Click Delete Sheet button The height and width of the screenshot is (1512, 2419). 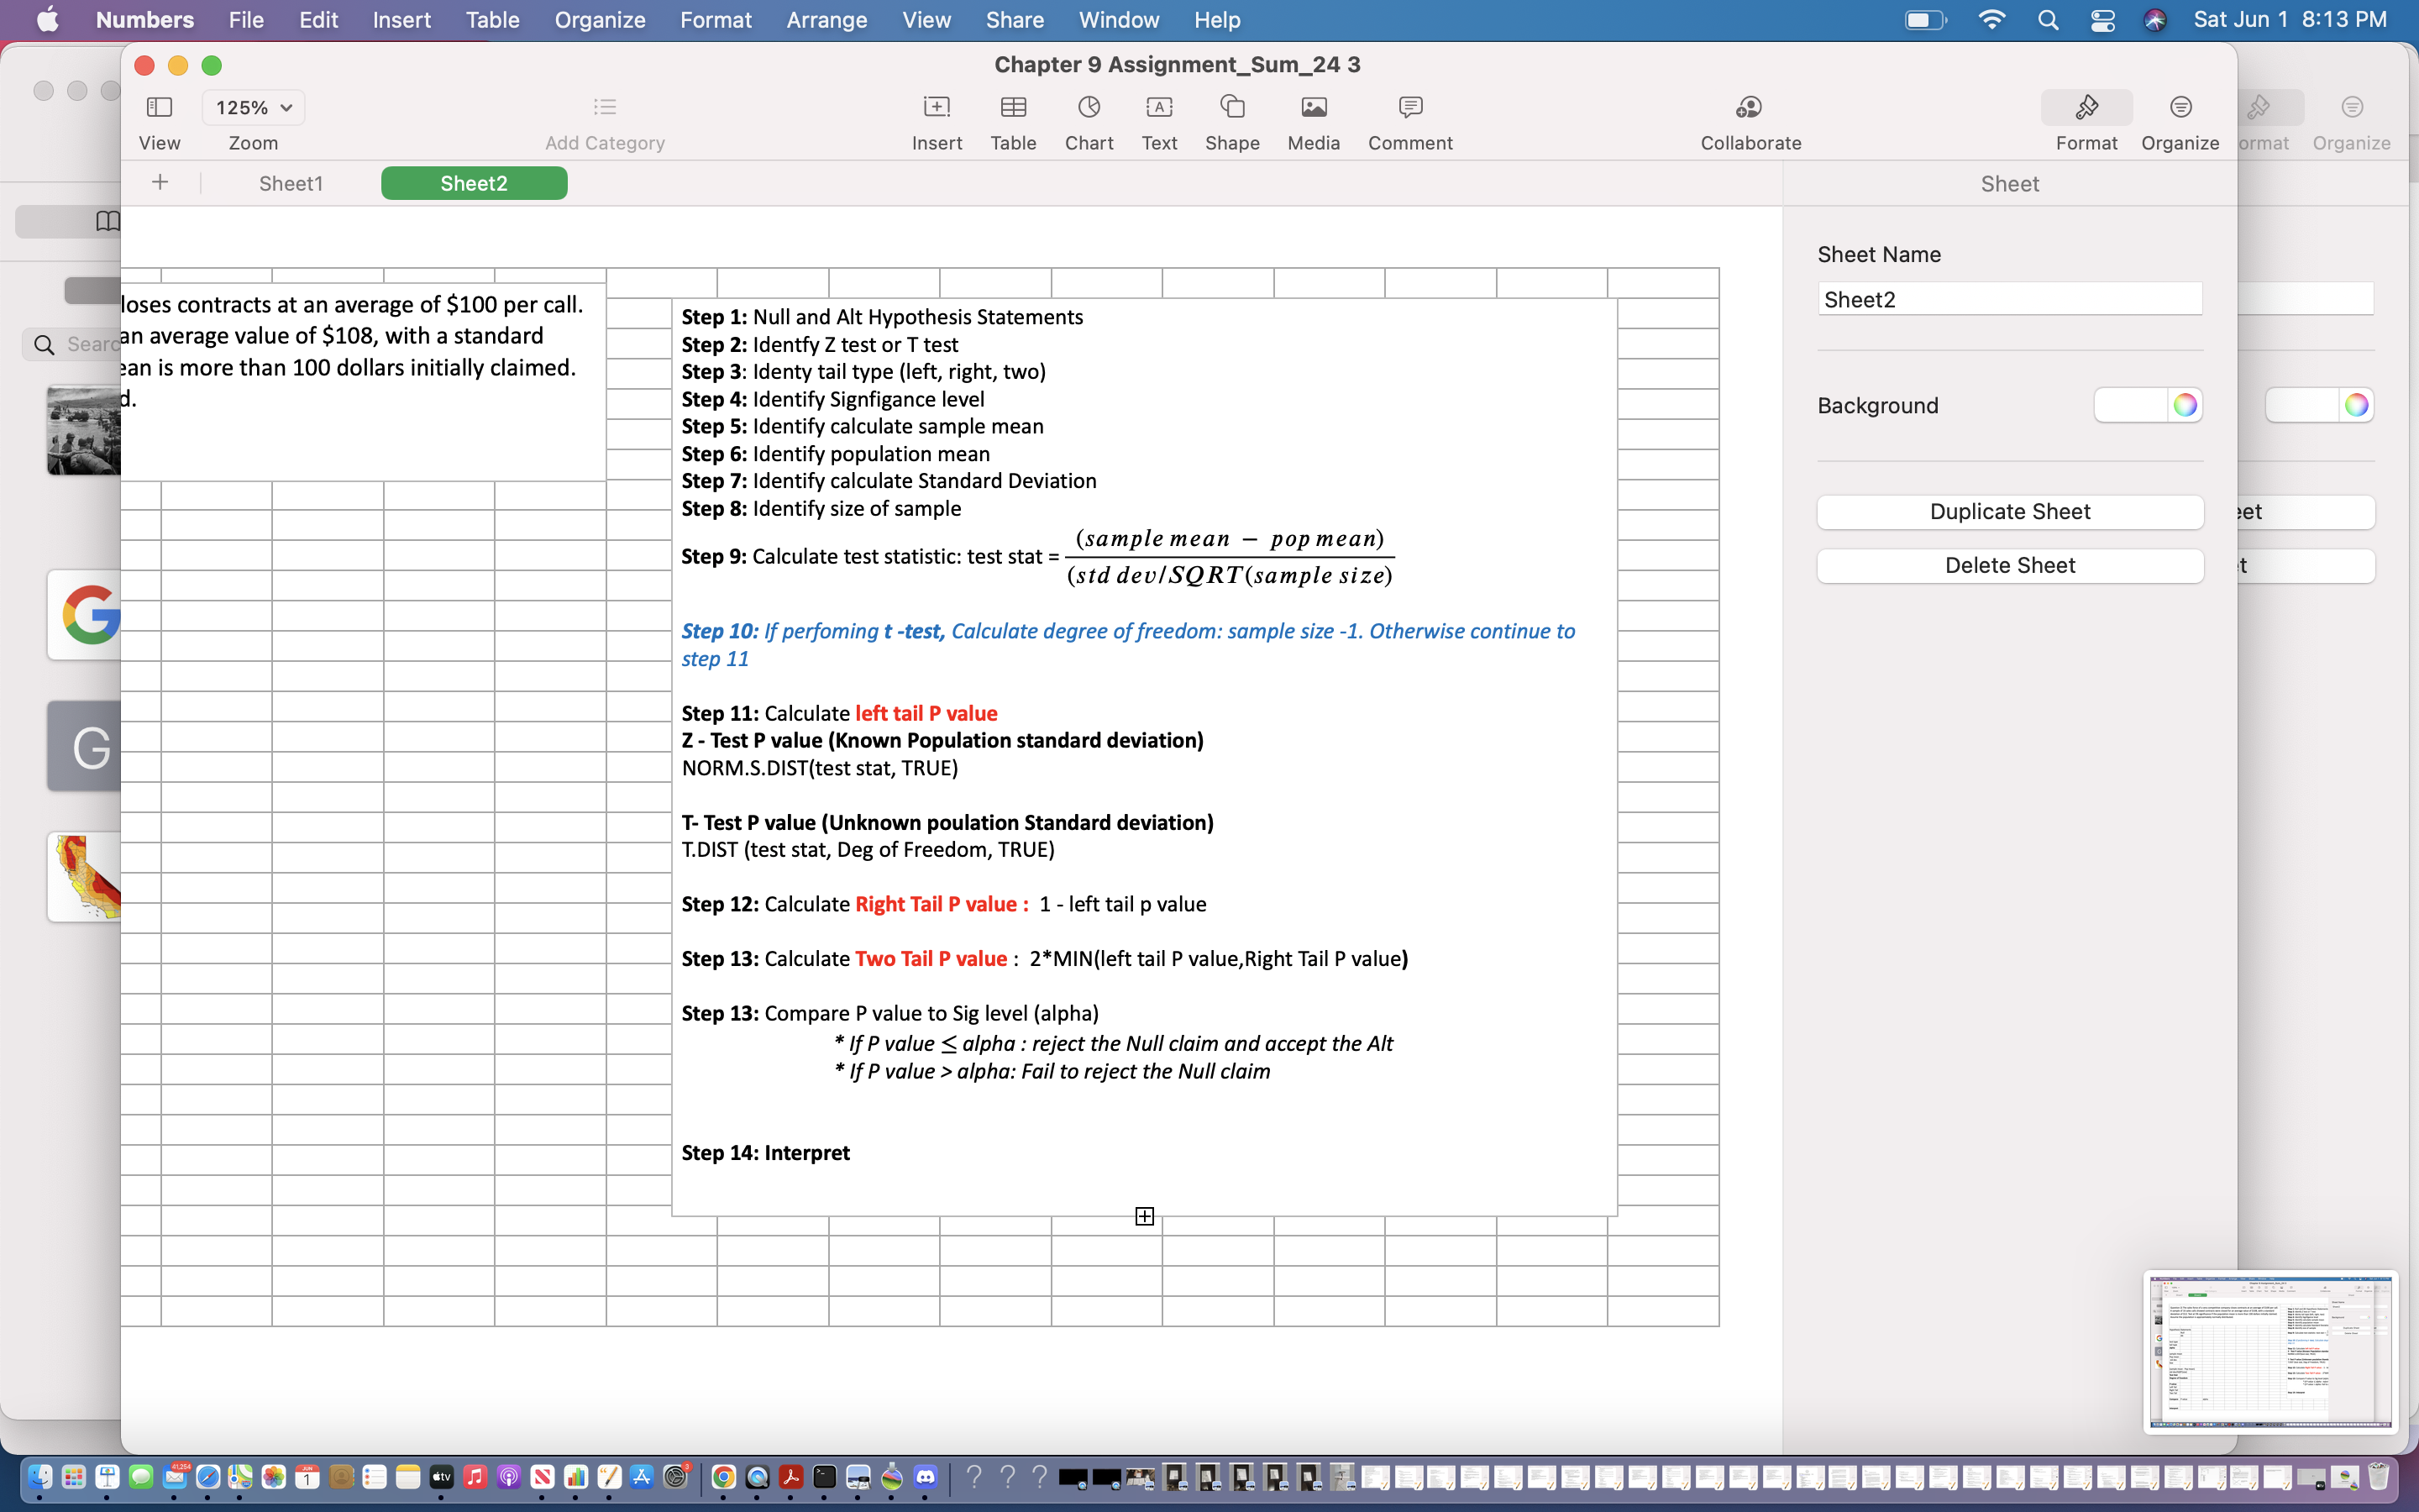click(x=2010, y=564)
